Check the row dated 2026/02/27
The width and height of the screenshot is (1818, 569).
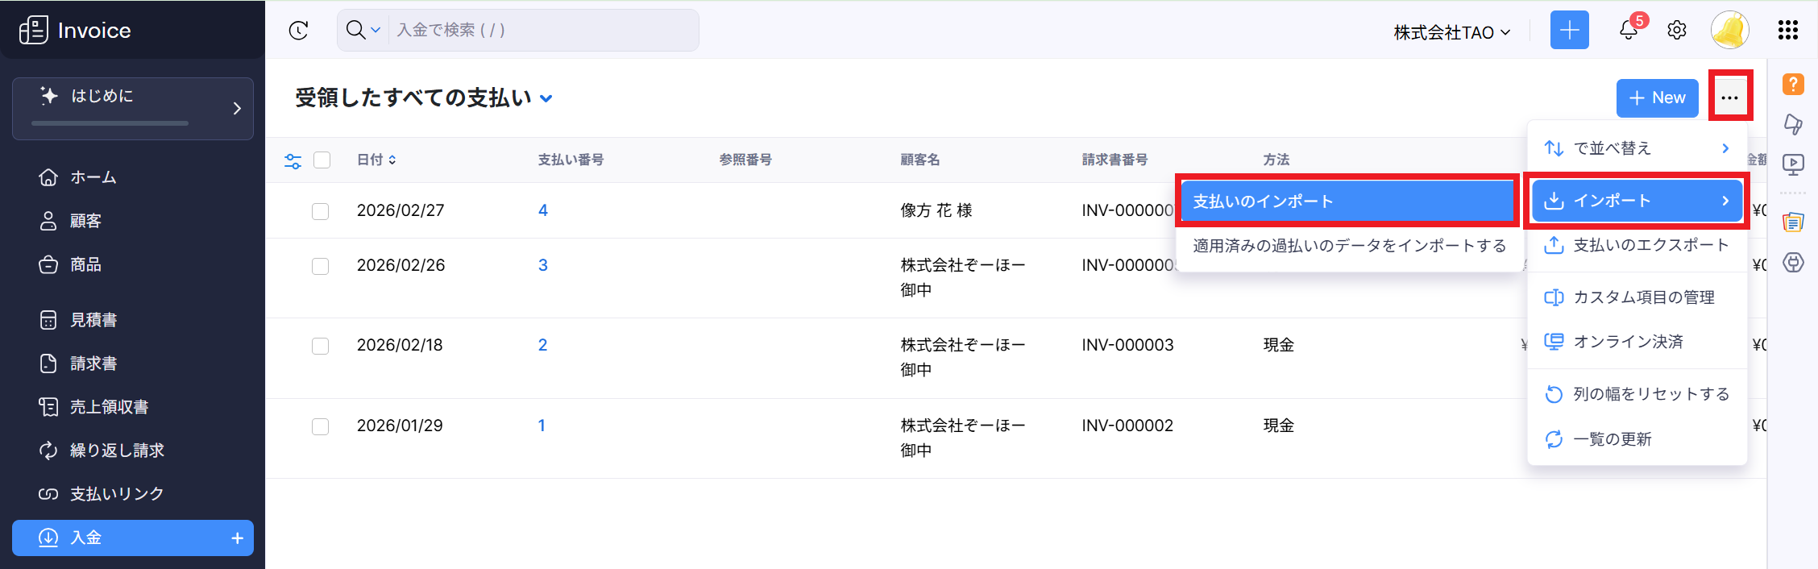point(321,211)
